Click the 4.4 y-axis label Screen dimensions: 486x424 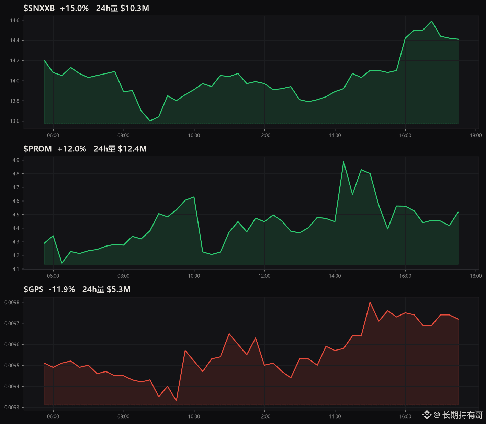point(16,228)
